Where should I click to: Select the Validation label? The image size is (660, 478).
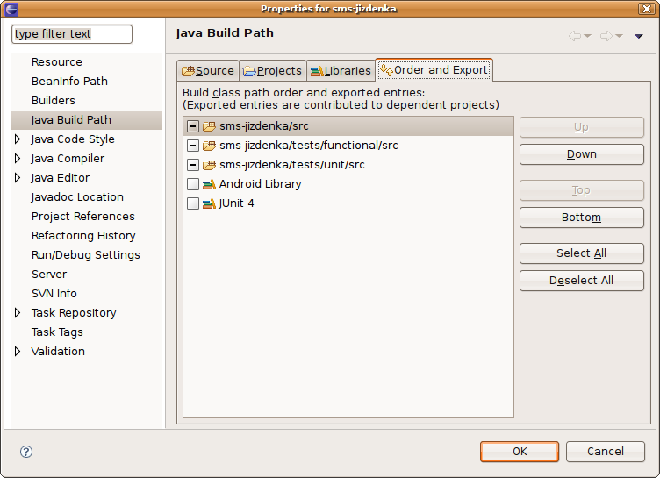click(x=58, y=352)
